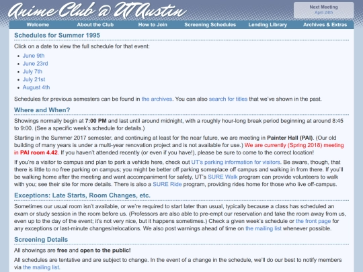Open the July 7th schedule
The image size is (363, 272).
tap(32, 71)
